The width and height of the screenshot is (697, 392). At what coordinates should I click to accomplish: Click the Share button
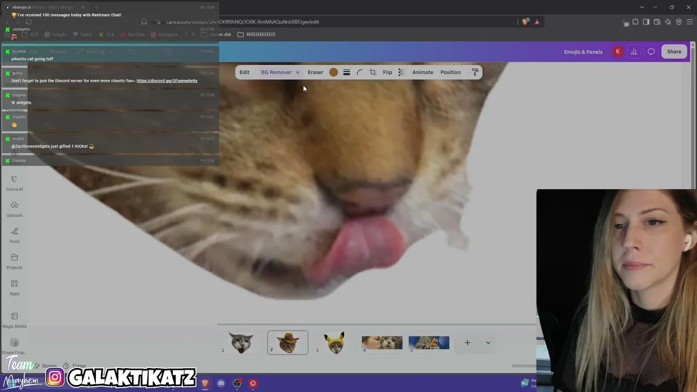tap(674, 52)
